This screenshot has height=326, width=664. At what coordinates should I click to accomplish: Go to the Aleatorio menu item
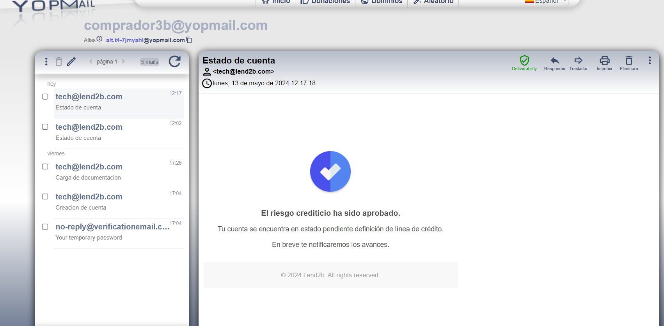pyautogui.click(x=433, y=2)
